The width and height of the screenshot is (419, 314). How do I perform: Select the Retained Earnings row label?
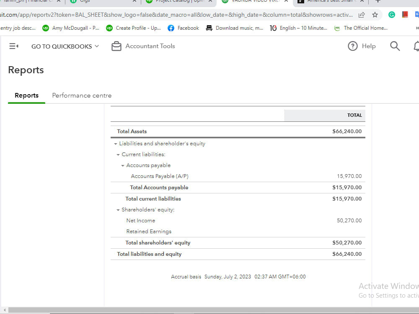149,232
